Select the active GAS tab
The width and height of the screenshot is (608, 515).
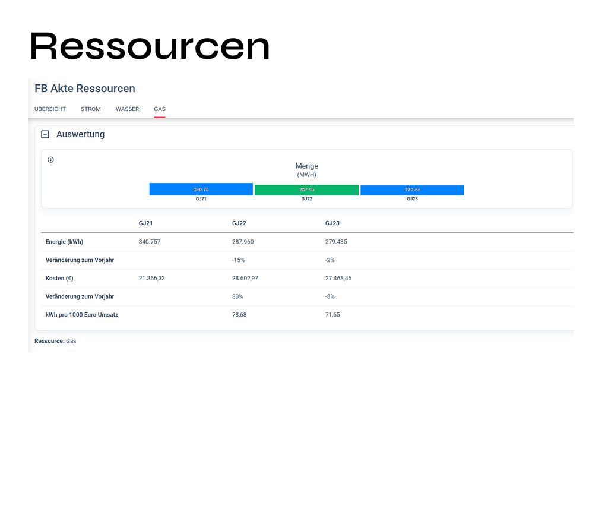click(x=159, y=109)
